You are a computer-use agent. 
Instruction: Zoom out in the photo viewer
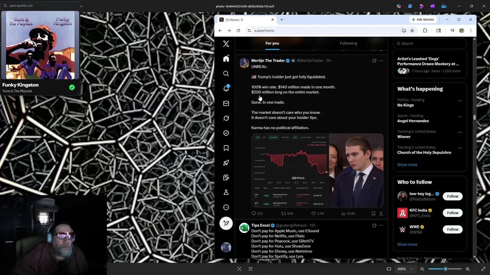pos(422,269)
